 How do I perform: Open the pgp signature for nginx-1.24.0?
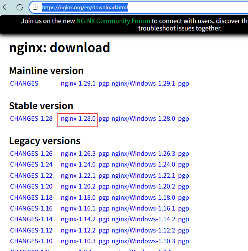104,165
